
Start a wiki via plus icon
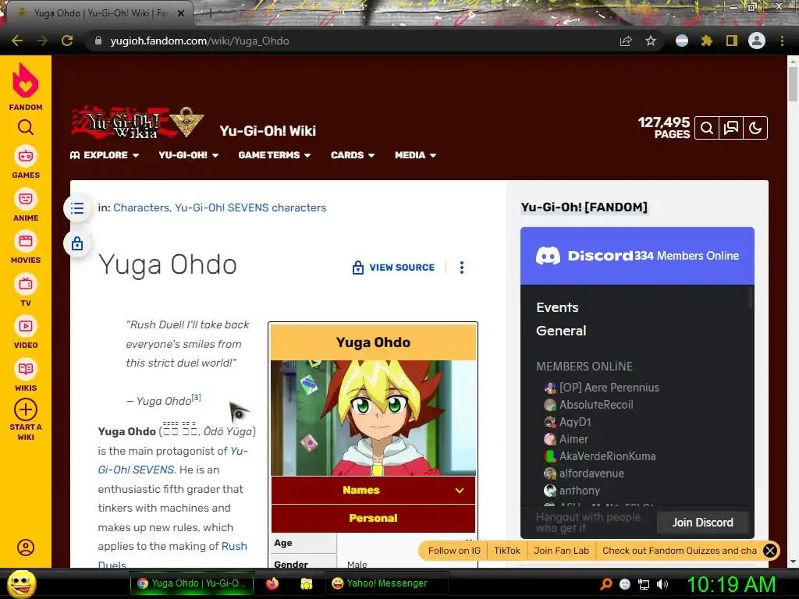pyautogui.click(x=26, y=409)
